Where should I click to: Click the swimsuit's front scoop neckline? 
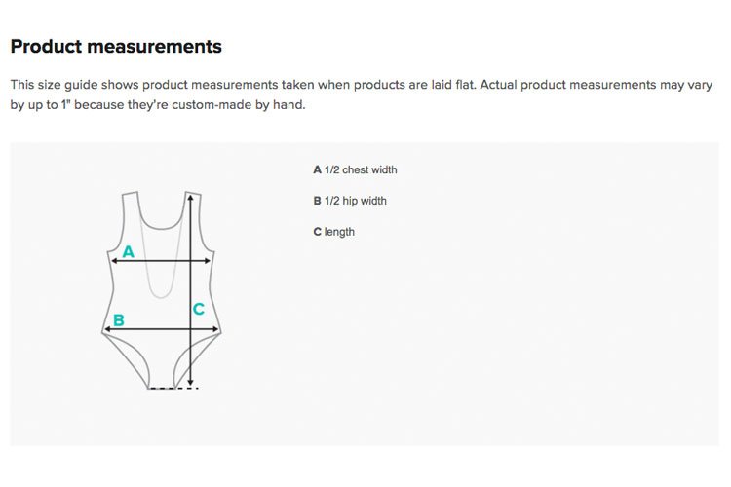coord(162,219)
